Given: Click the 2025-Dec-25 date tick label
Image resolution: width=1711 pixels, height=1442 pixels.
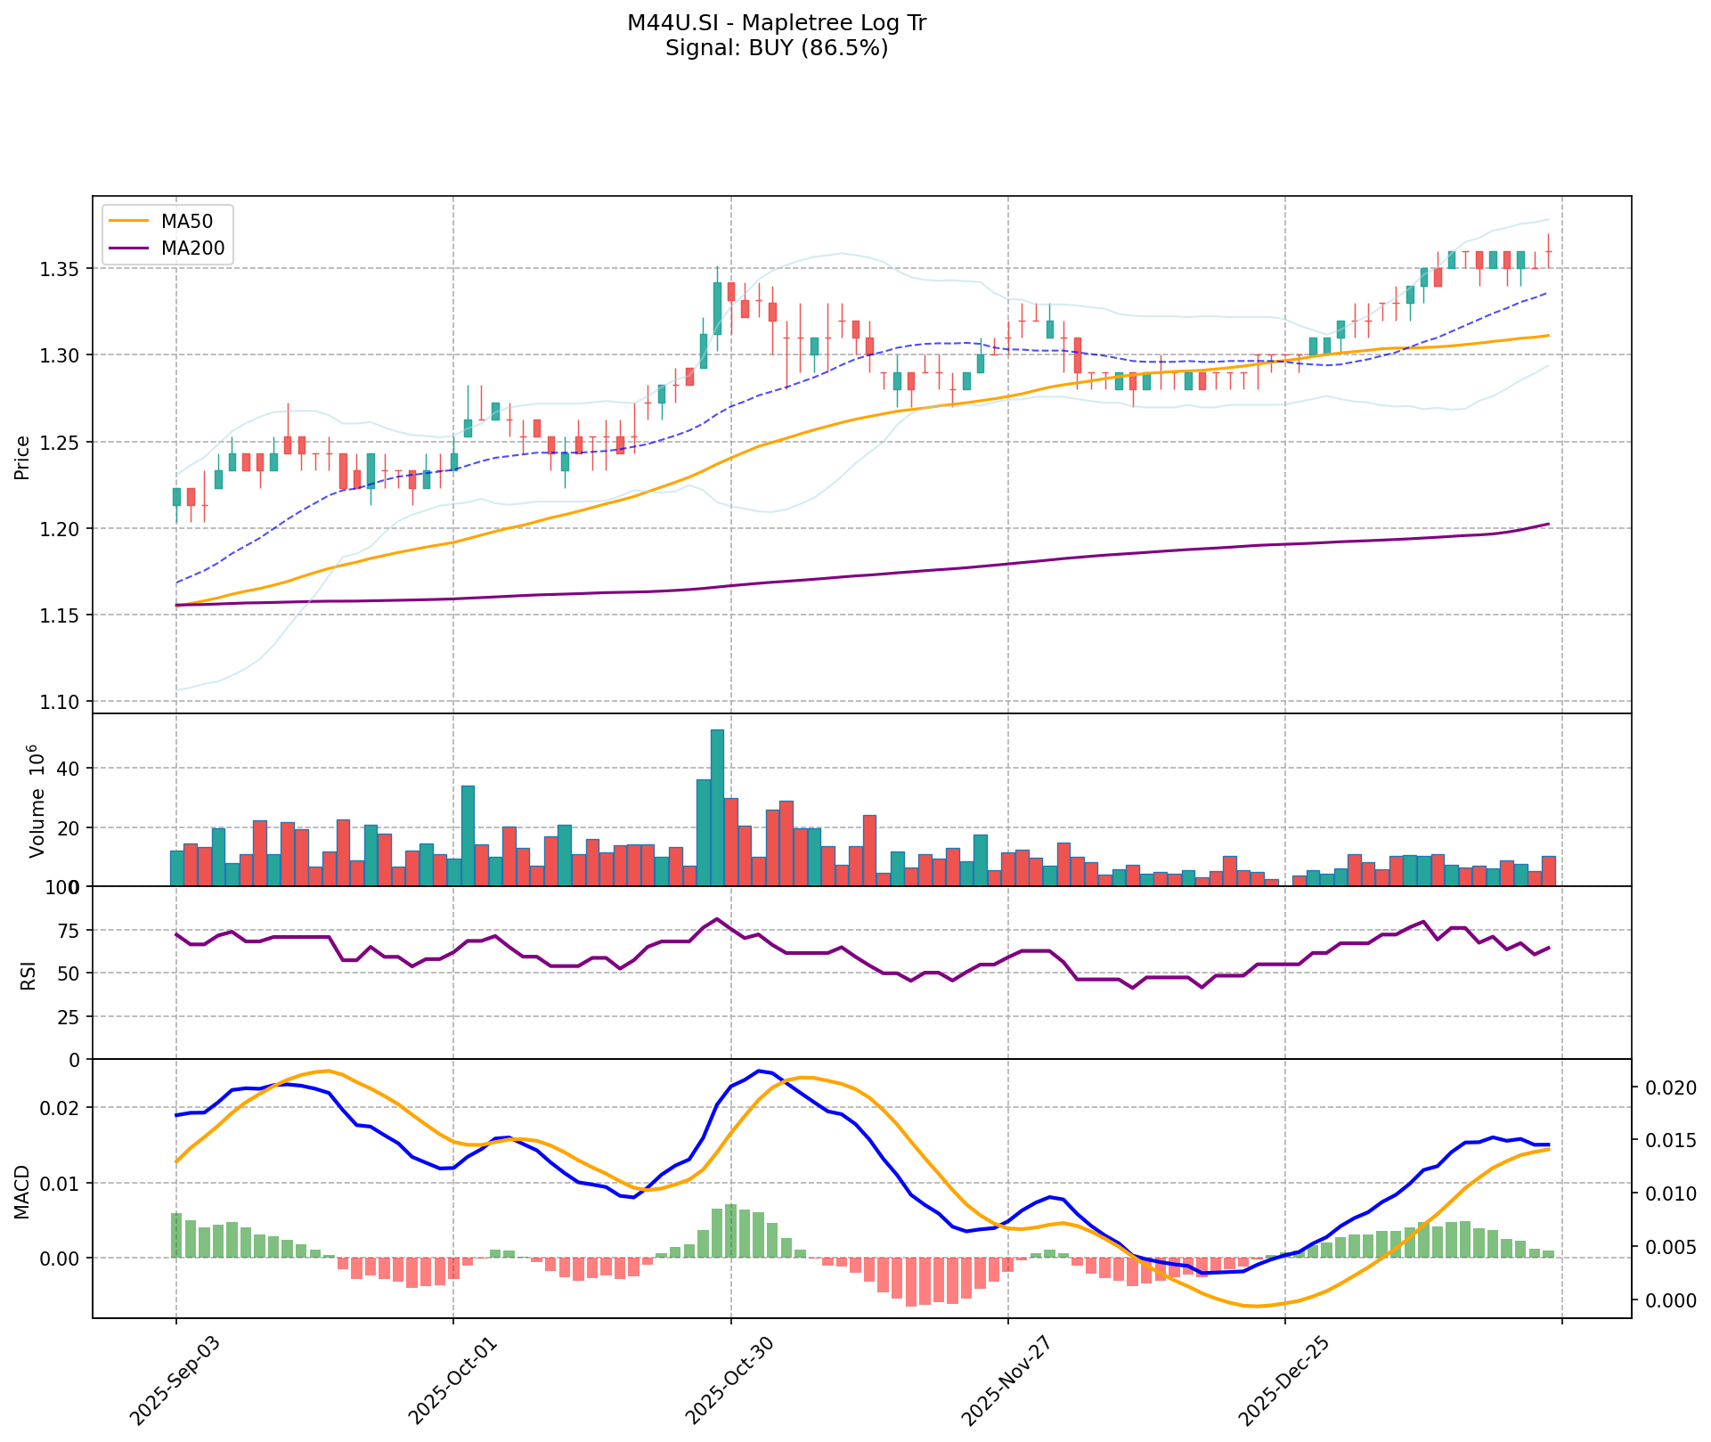Looking at the screenshot, I should pyautogui.click(x=1285, y=1380).
